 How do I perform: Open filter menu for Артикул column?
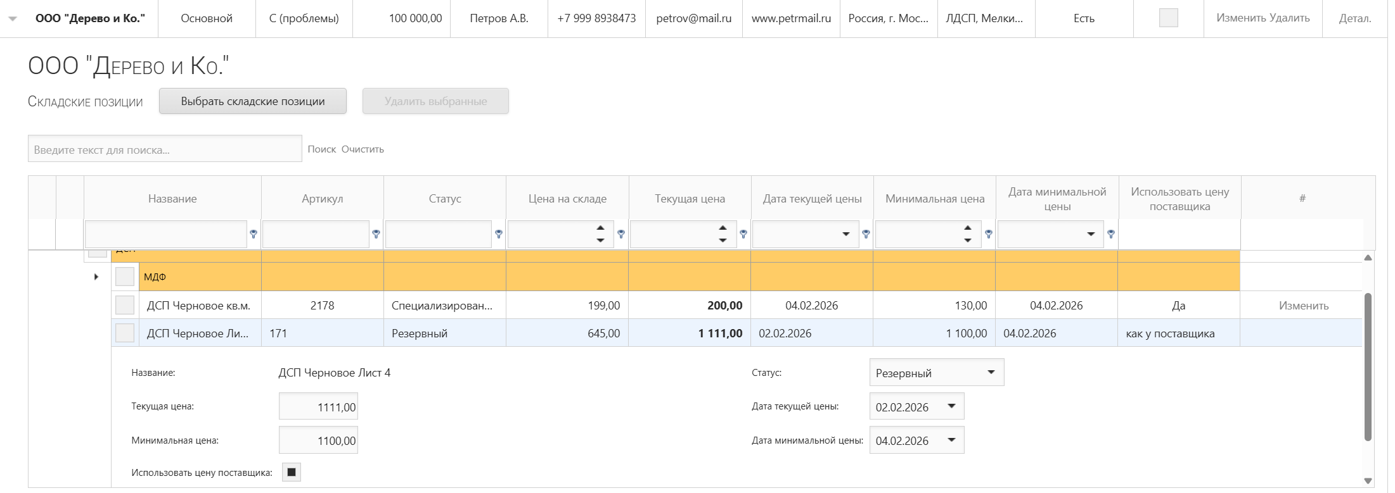376,234
